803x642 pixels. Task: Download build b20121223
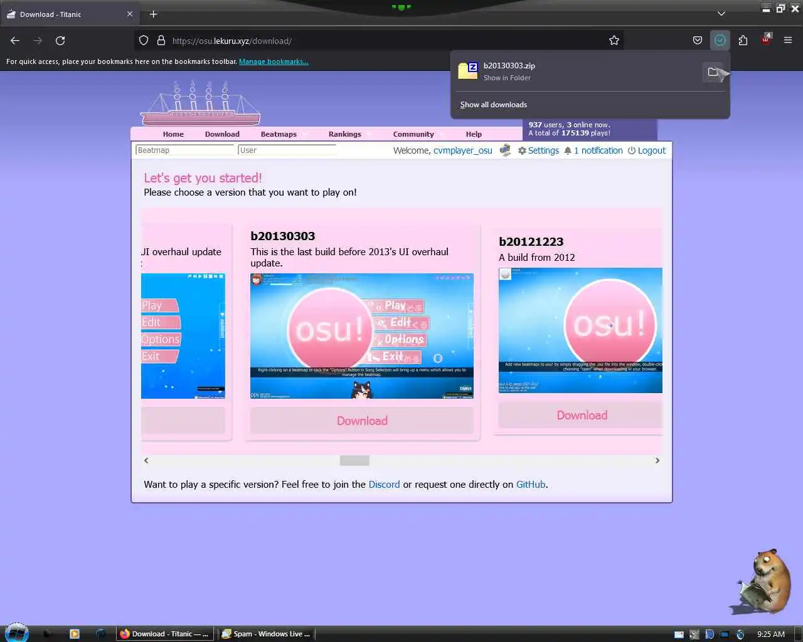click(x=580, y=415)
